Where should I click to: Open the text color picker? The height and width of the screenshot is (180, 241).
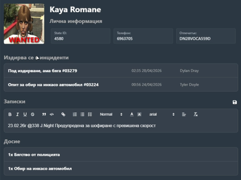pyautogui.click(x=132, y=114)
